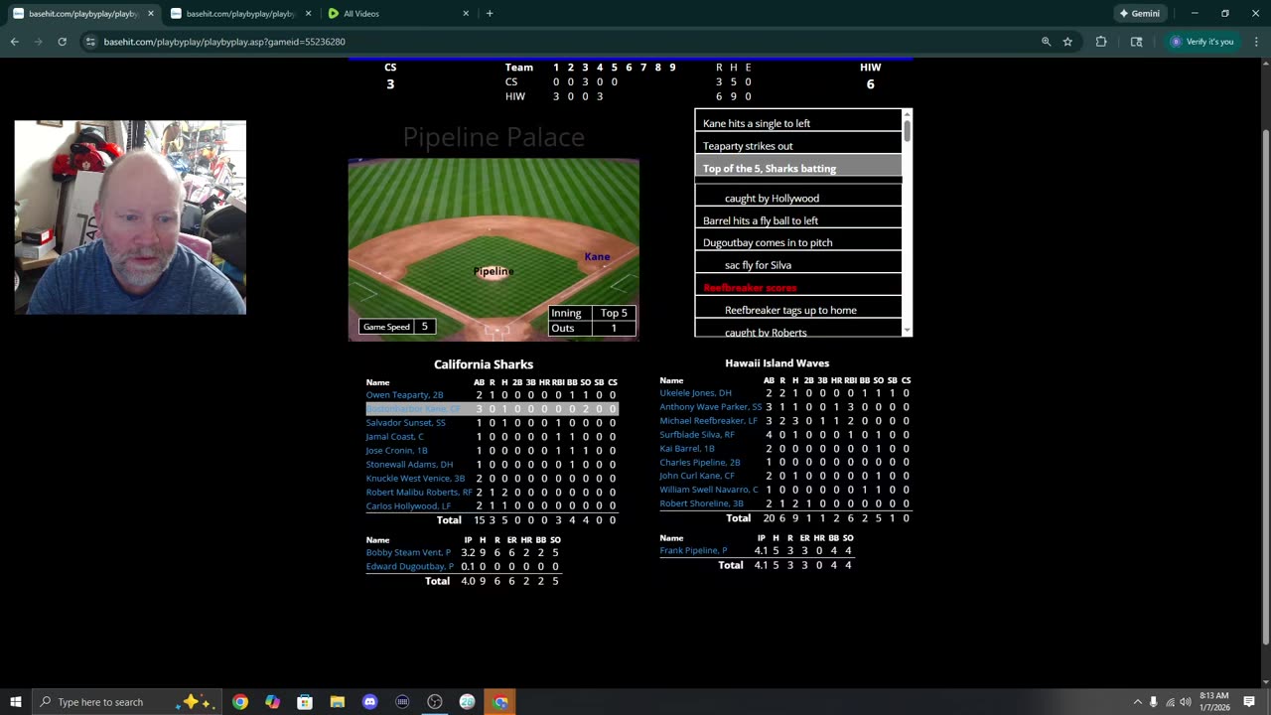View site information icon in address bar
1271x715 pixels.
click(90, 42)
